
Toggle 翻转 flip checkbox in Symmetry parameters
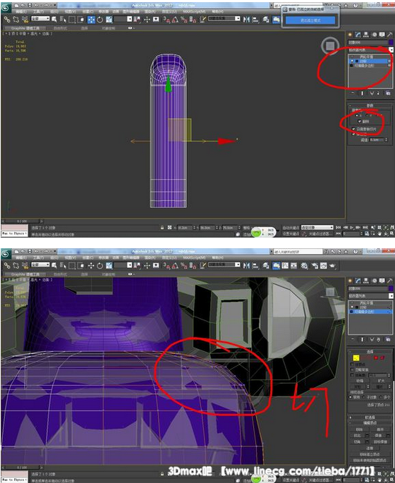(x=360, y=121)
